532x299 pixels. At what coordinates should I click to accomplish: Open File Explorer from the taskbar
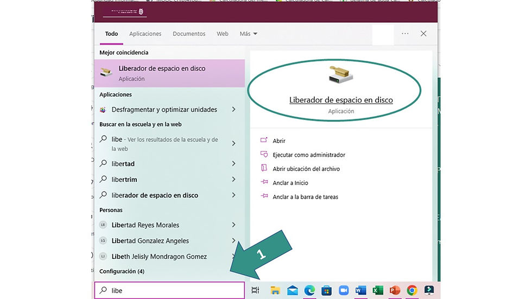click(x=275, y=290)
